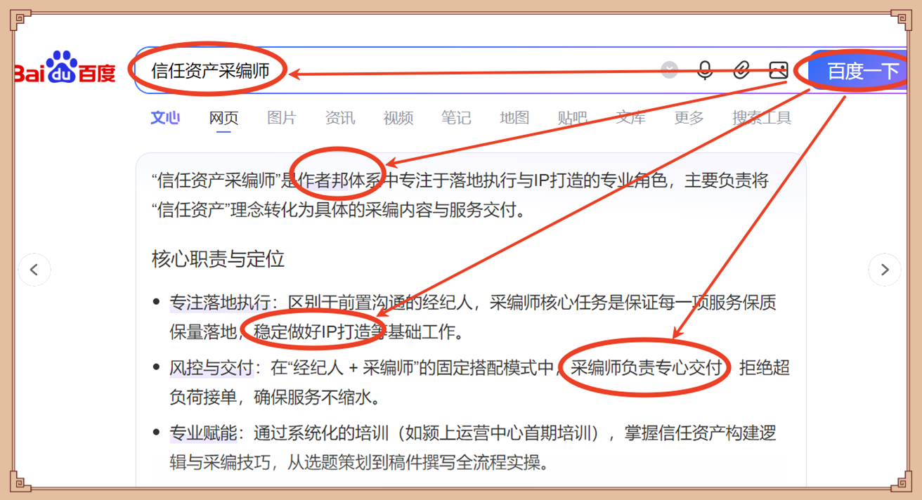Viewport: 922px width, 500px height.
Task: Click the highlighted 风控与交付 text
Action: (212, 368)
